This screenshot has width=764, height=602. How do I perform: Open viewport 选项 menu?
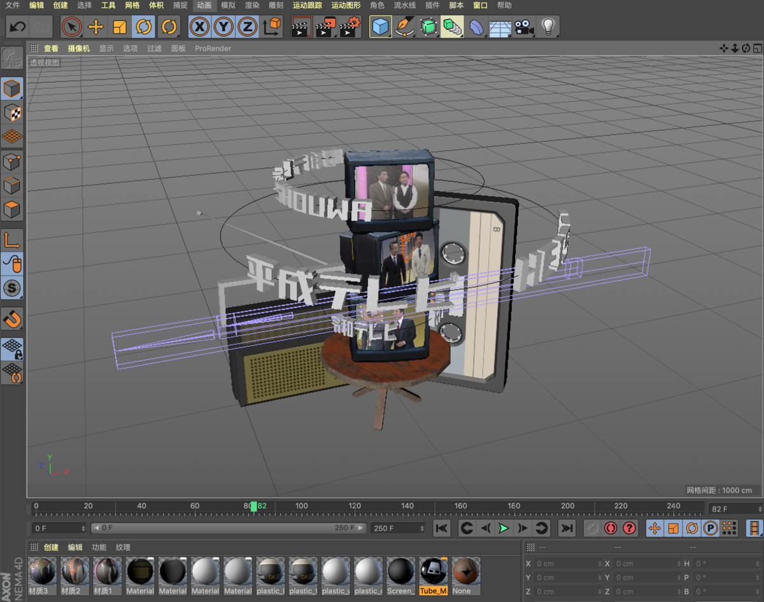pos(131,48)
